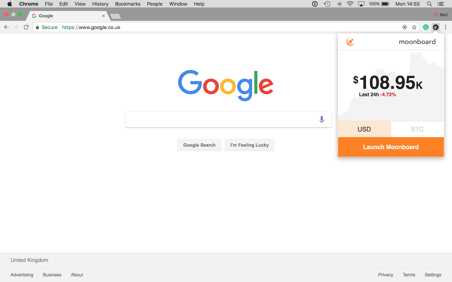The height and width of the screenshot is (282, 452).
Task: Click the moonboard title text in popup
Action: pyautogui.click(x=417, y=42)
